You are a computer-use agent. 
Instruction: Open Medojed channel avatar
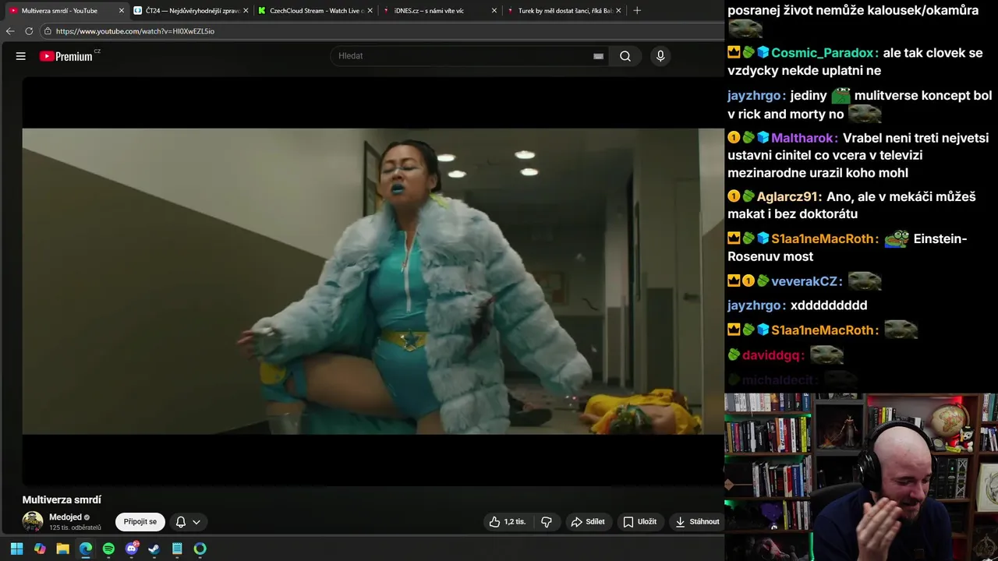[x=33, y=522]
